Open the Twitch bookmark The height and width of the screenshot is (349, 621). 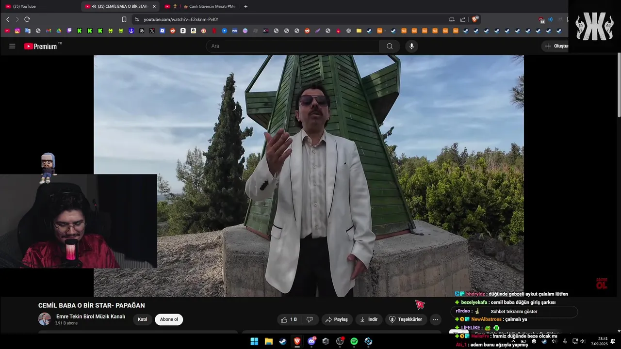69,31
